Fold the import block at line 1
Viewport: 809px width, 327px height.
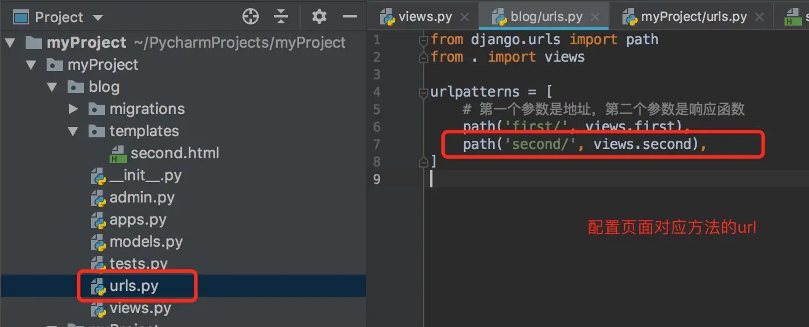[424, 41]
